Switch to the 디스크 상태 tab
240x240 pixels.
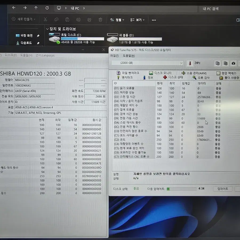(173, 77)
